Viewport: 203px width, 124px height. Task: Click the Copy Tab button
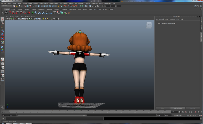point(193,108)
